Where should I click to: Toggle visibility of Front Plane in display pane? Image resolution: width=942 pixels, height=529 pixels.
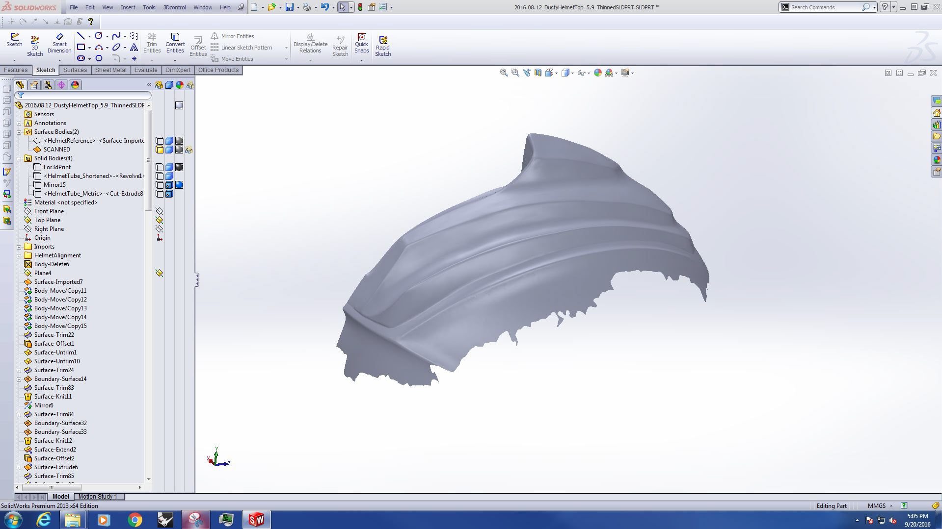(160, 211)
